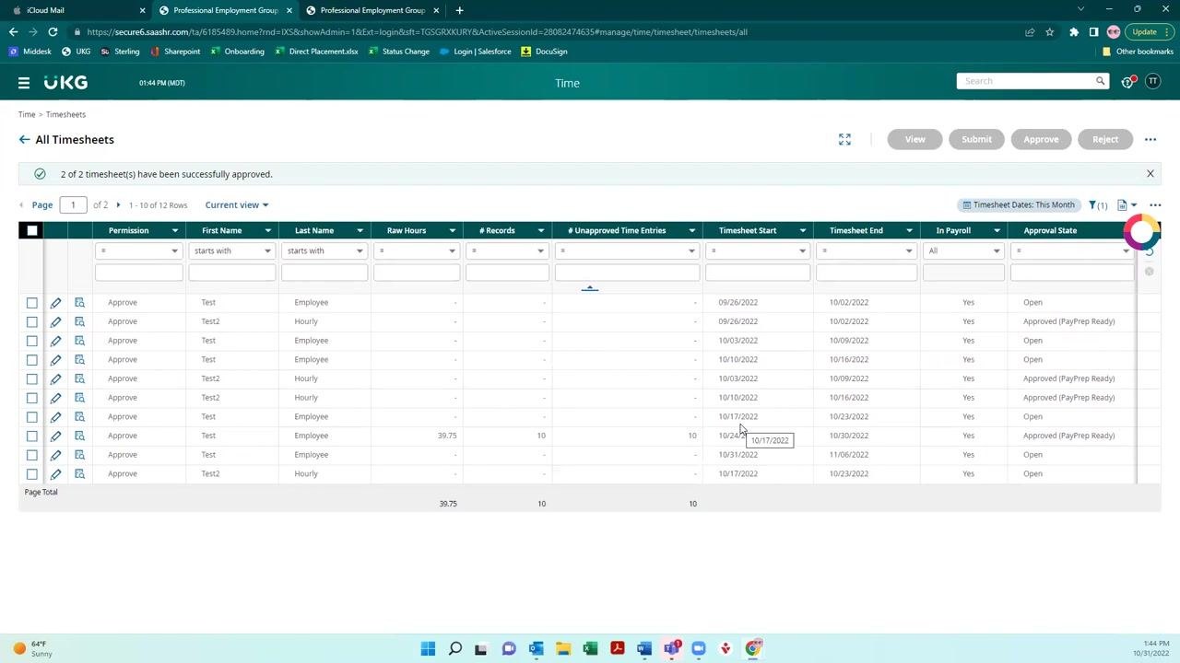The image size is (1180, 663).
Task: Open the DocuSign bookmark
Action: click(x=544, y=52)
